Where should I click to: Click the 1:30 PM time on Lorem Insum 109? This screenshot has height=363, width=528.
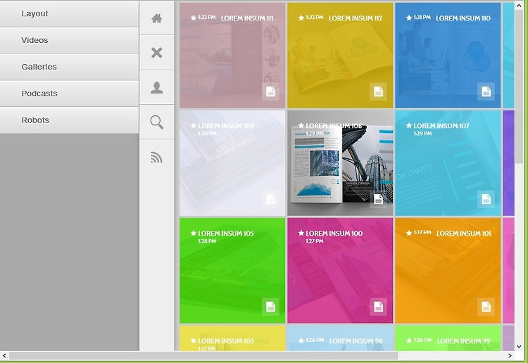[x=207, y=133]
